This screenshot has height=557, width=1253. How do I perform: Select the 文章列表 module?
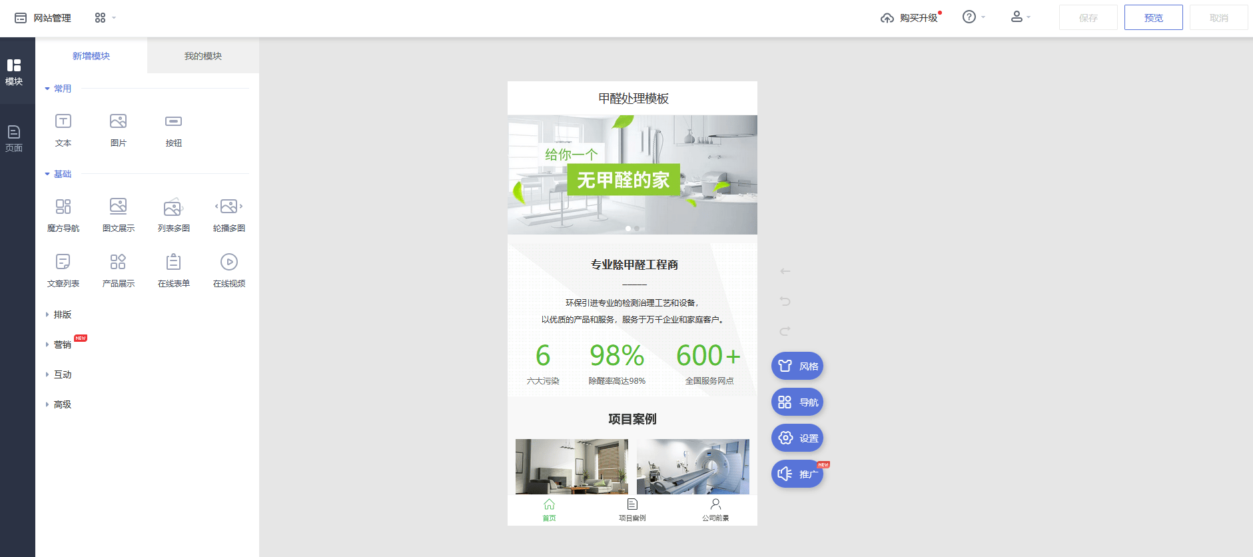coord(63,270)
